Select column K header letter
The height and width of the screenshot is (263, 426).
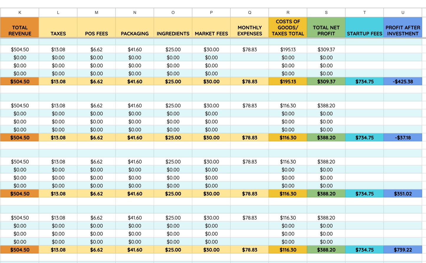(x=20, y=13)
